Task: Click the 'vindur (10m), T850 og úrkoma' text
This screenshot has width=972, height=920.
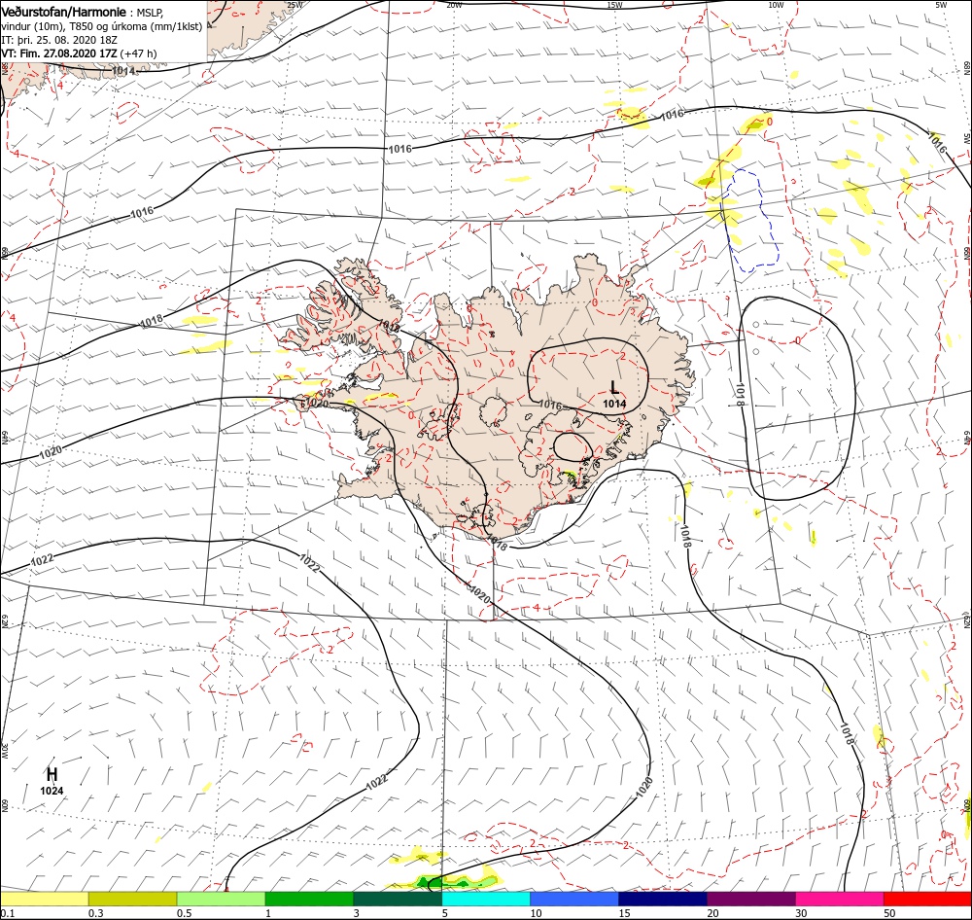Action: click(x=73, y=26)
